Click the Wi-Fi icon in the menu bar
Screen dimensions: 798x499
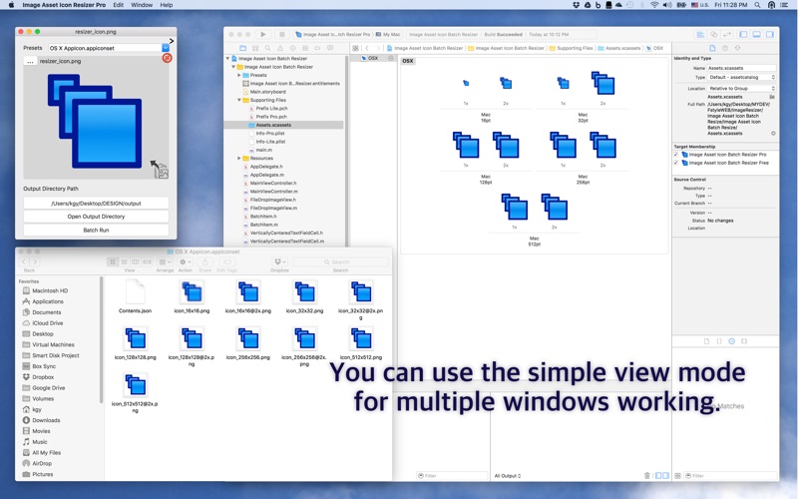[654, 5]
